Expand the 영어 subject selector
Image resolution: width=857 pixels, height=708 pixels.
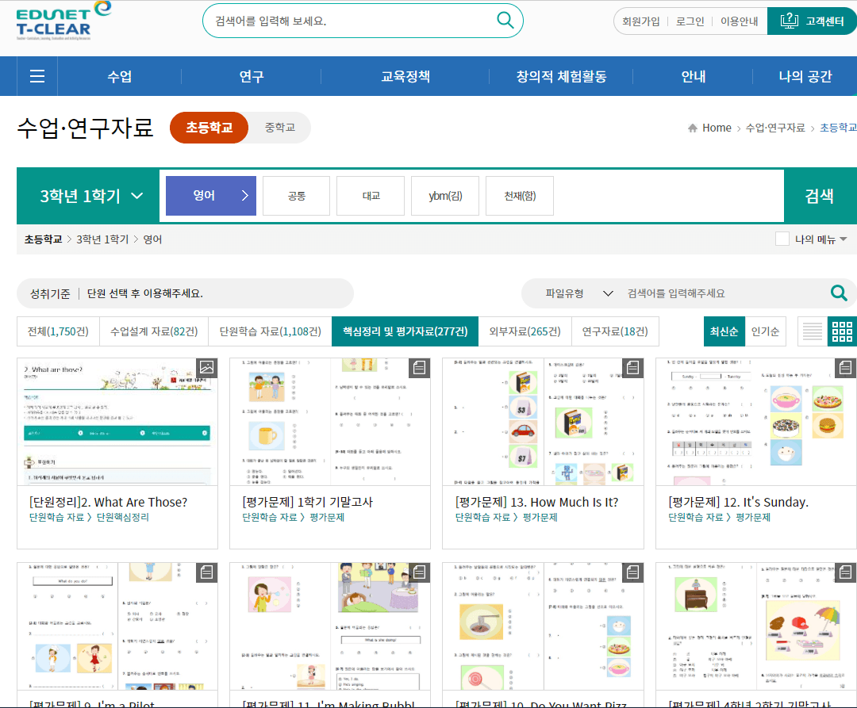point(211,195)
